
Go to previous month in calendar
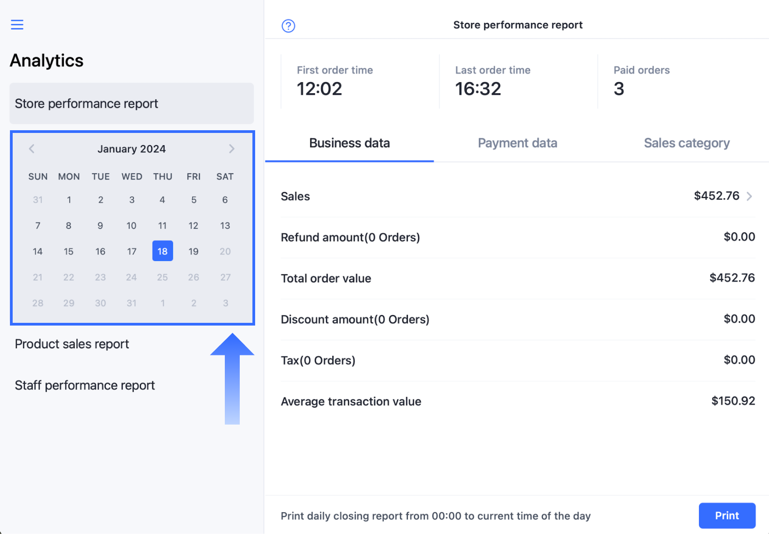32,149
